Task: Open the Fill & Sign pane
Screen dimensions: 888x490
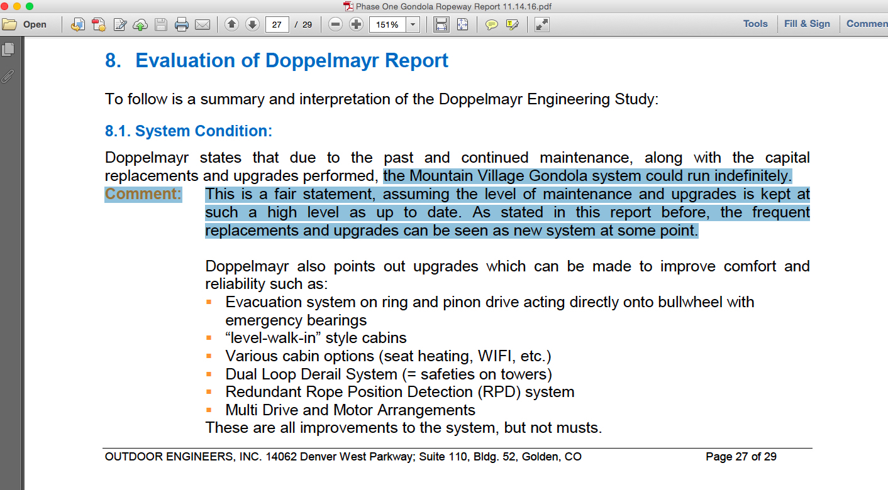Action: coord(807,24)
